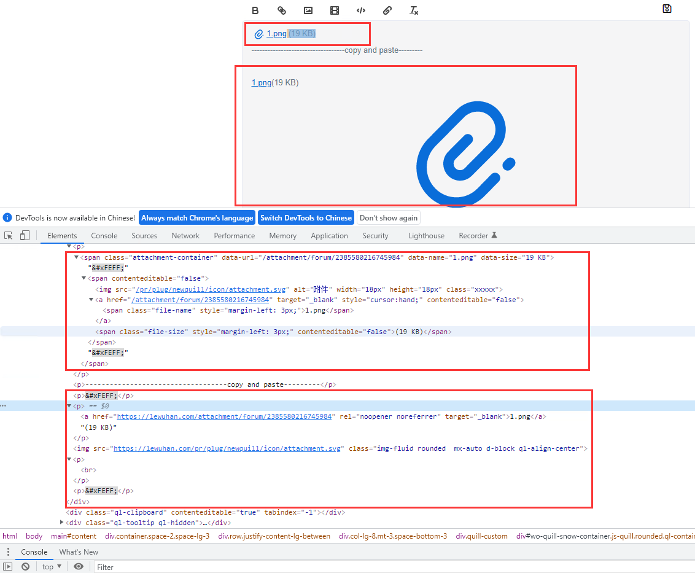Collapse the p node containing br
Screen dimensions: 695x573
tap(69, 459)
